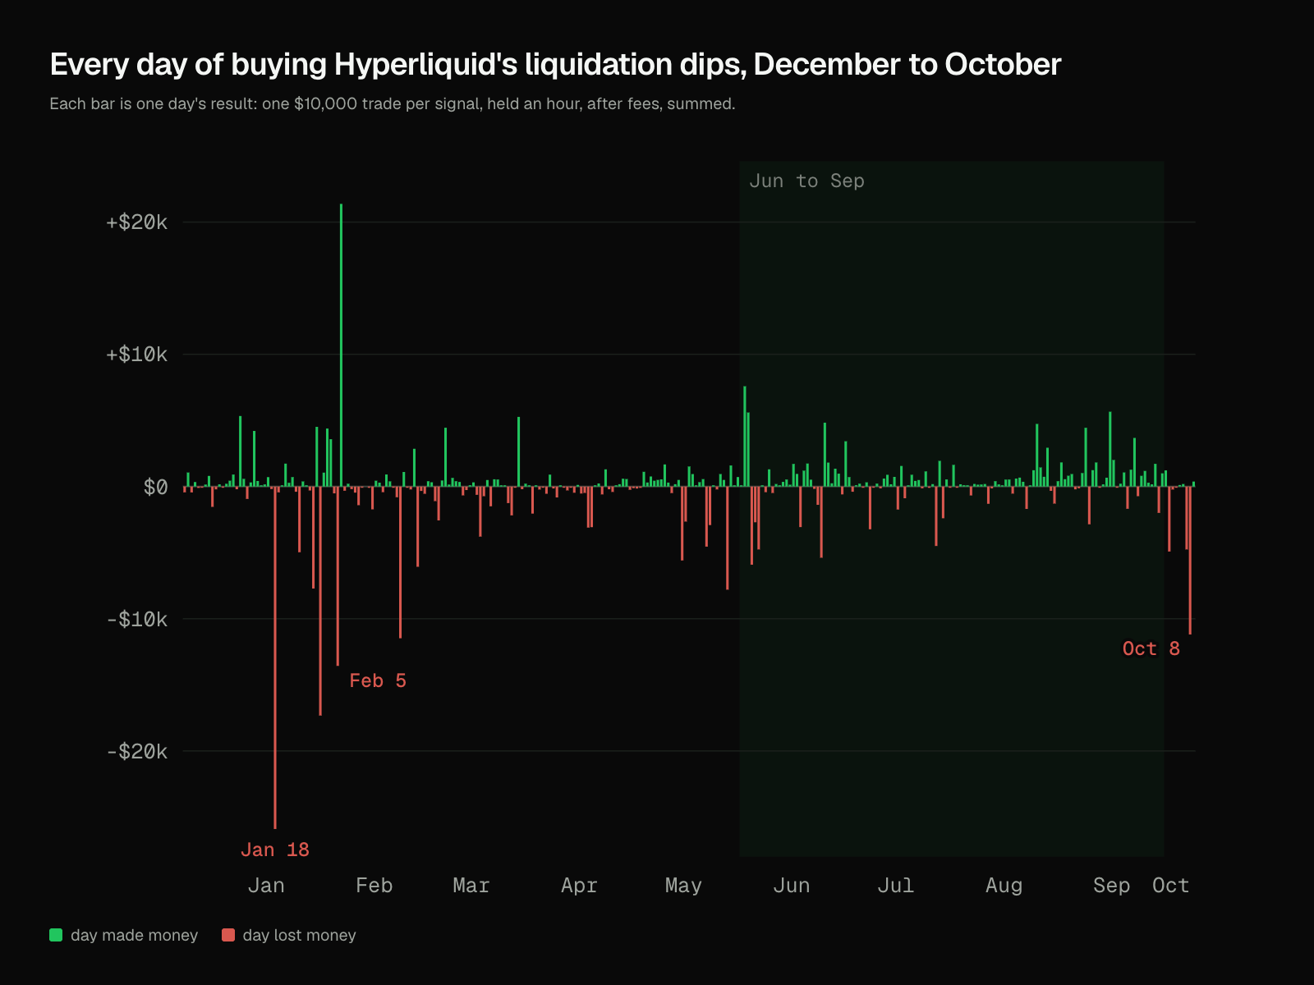This screenshot has height=985, width=1314.
Task: Click the subtitle starting 'Each bar is one day's result'
Action: [393, 104]
